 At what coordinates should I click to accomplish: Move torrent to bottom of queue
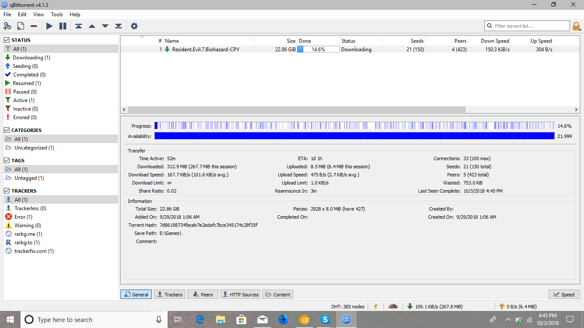[x=118, y=26]
